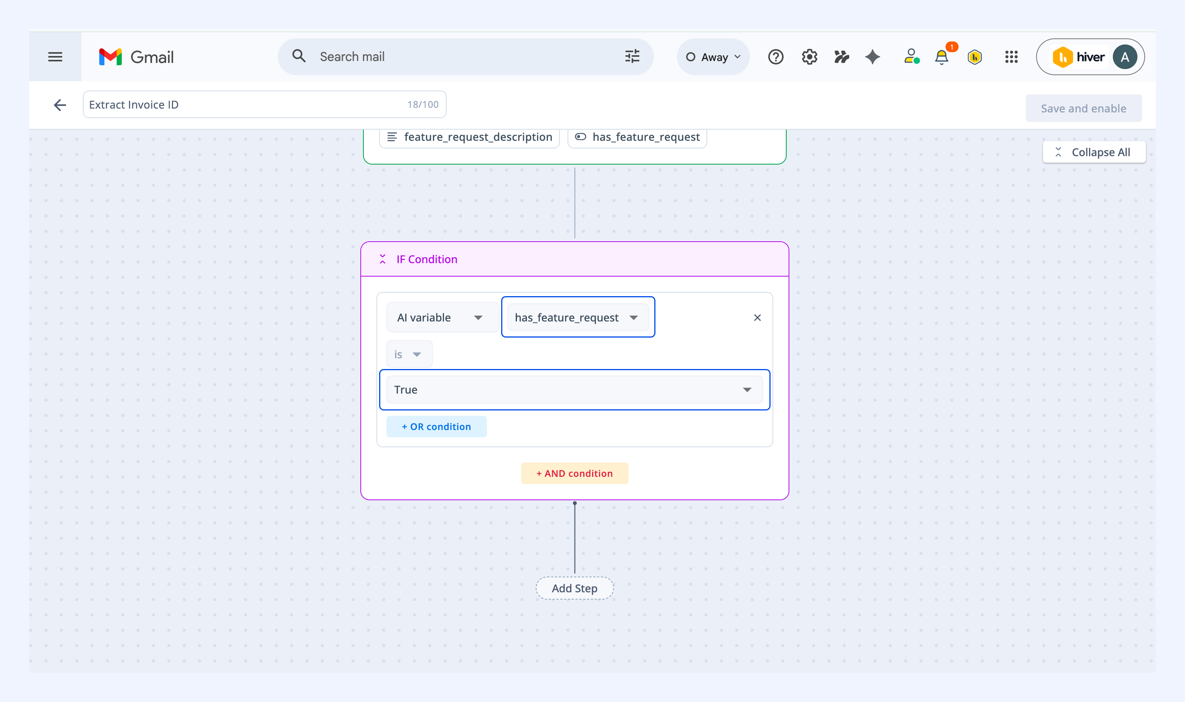Open the user availability person icon
This screenshot has height=702, width=1185.
911,56
